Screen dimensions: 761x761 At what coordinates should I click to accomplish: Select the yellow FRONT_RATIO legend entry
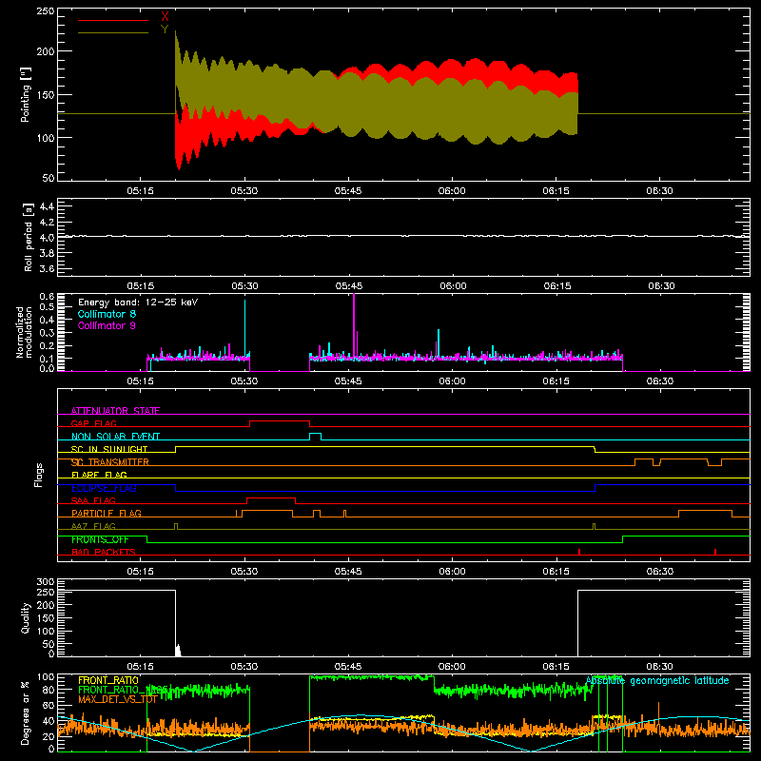point(108,680)
